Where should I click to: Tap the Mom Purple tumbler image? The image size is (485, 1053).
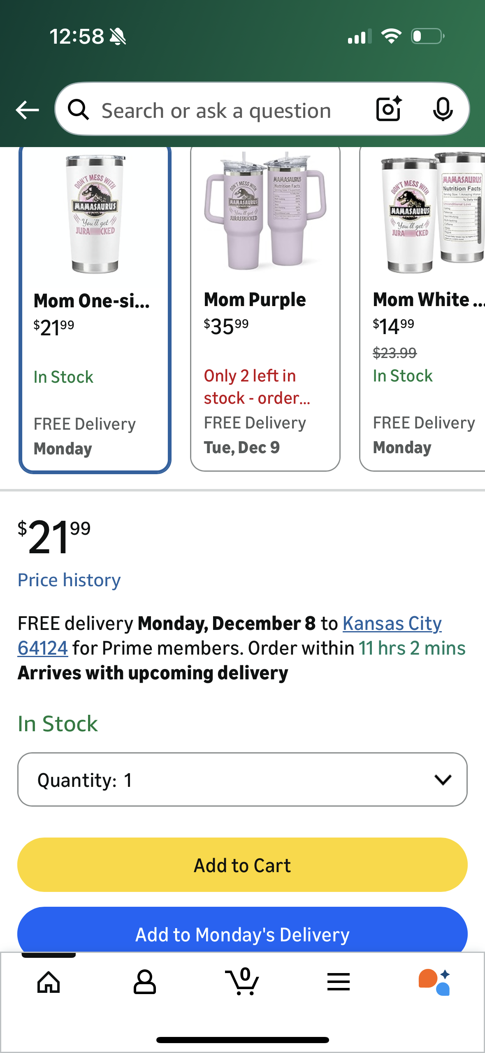pos(265,211)
